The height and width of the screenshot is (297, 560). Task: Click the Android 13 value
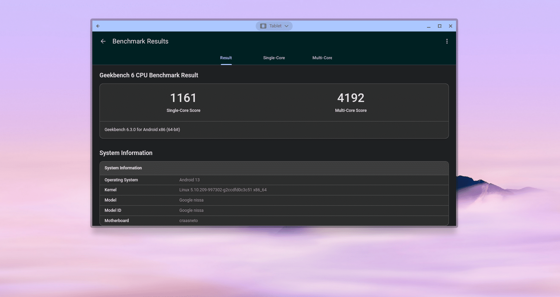[189, 180]
